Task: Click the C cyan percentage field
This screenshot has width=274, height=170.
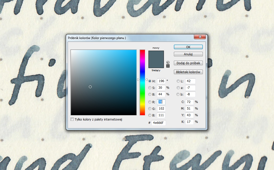Action: point(189,102)
